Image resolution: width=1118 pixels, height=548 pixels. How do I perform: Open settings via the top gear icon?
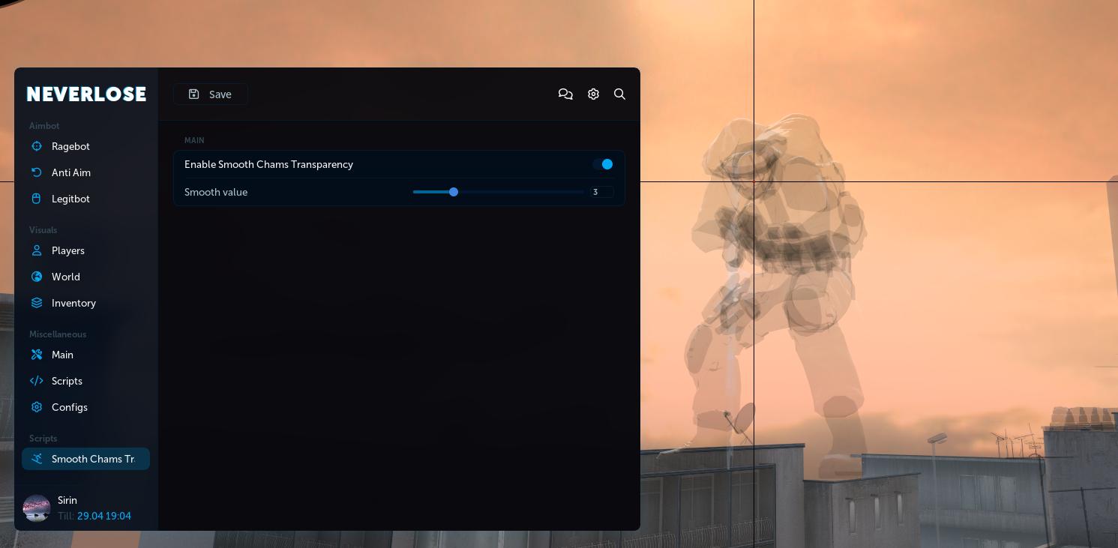[x=593, y=94]
